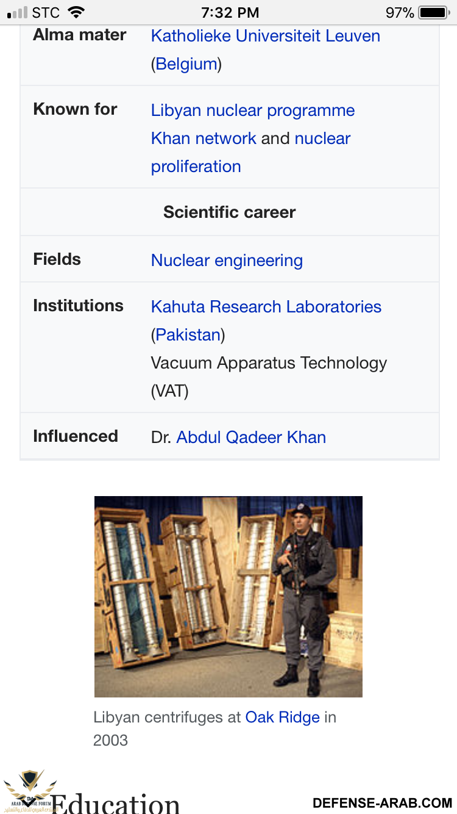This screenshot has height=814, width=457.
Task: Tap the Wi-Fi signal icon
Action: (76, 12)
